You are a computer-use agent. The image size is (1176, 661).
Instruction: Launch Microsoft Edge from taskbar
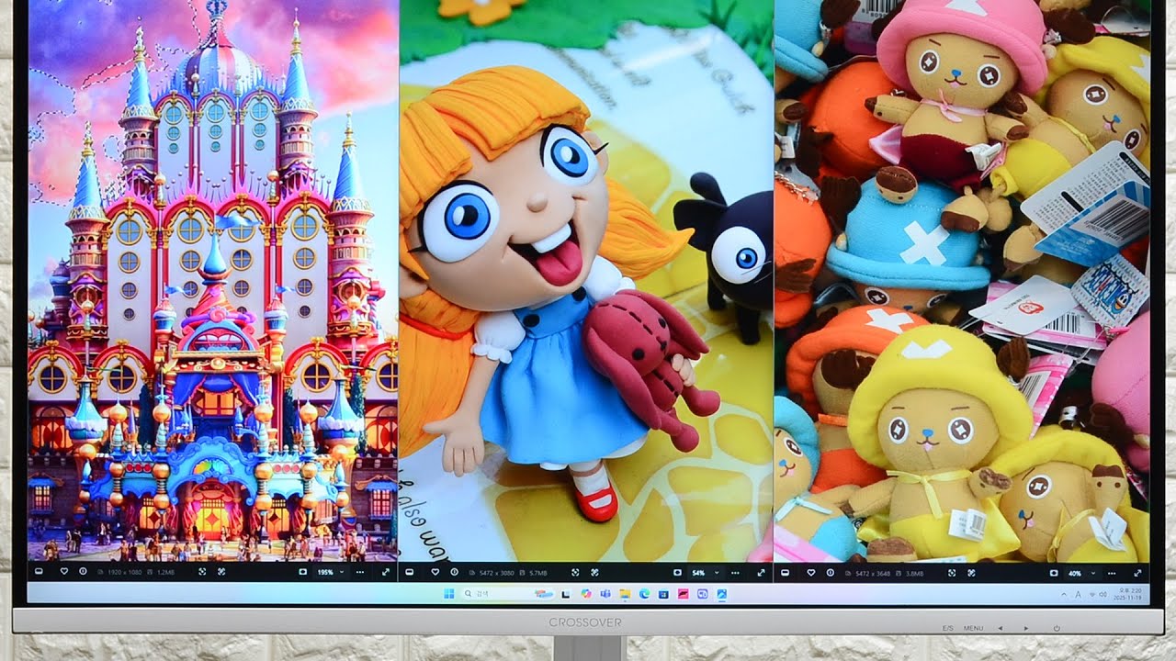pyautogui.click(x=644, y=594)
